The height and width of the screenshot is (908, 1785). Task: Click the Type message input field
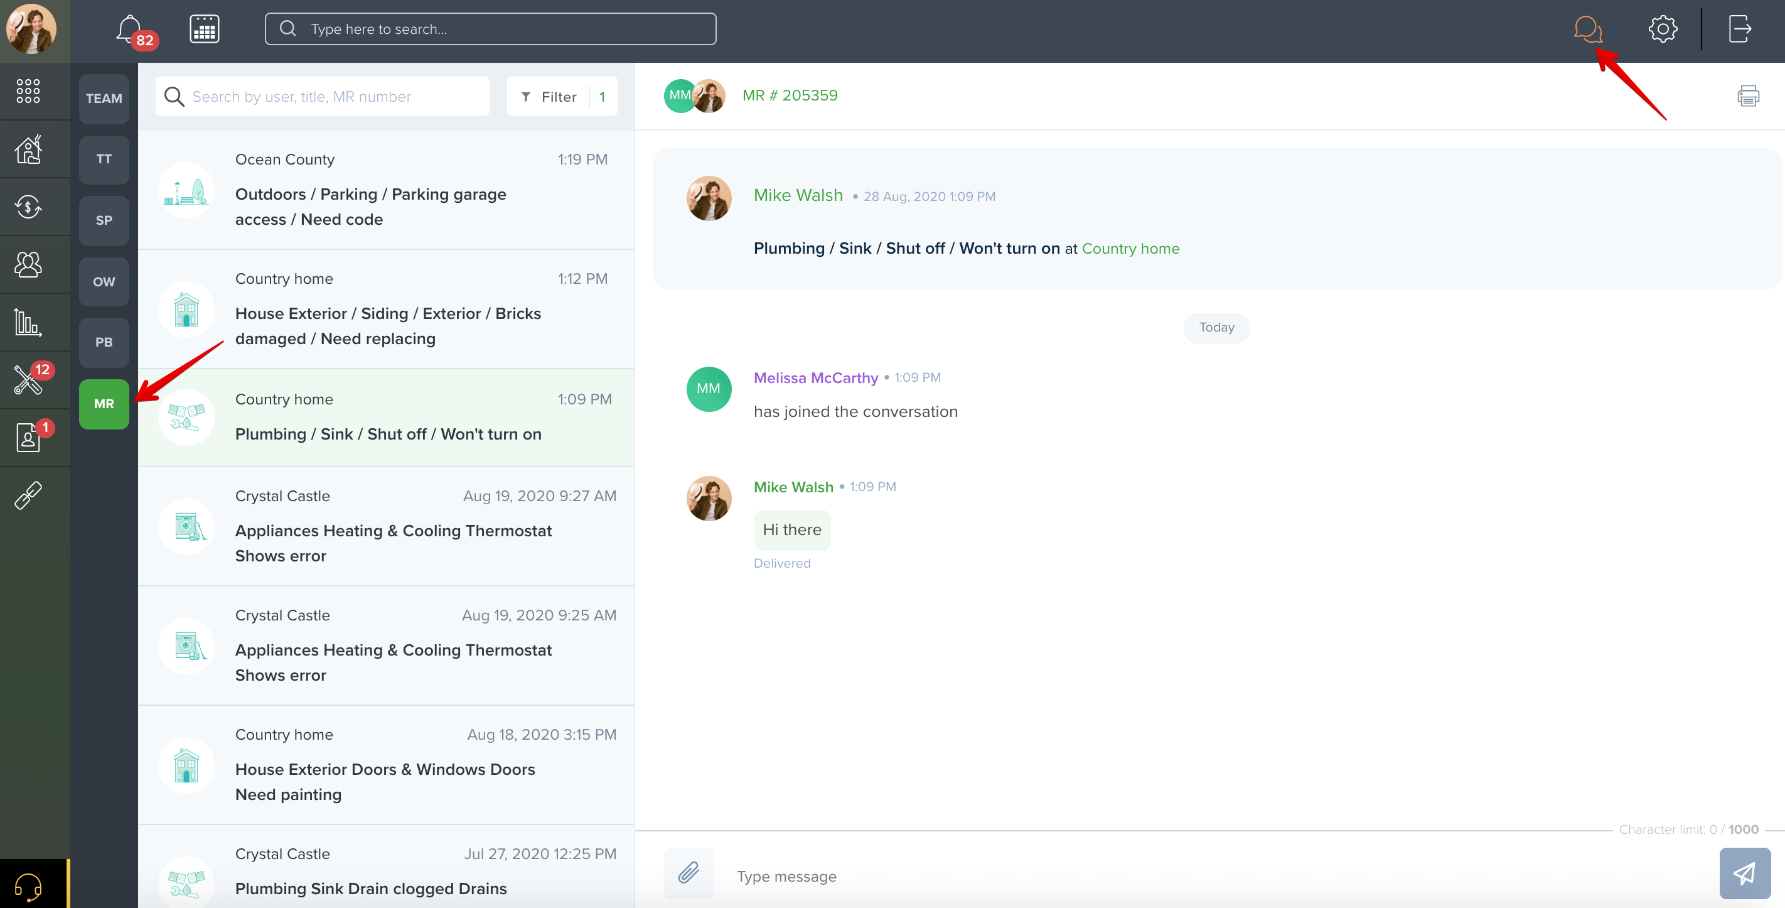tap(1213, 876)
